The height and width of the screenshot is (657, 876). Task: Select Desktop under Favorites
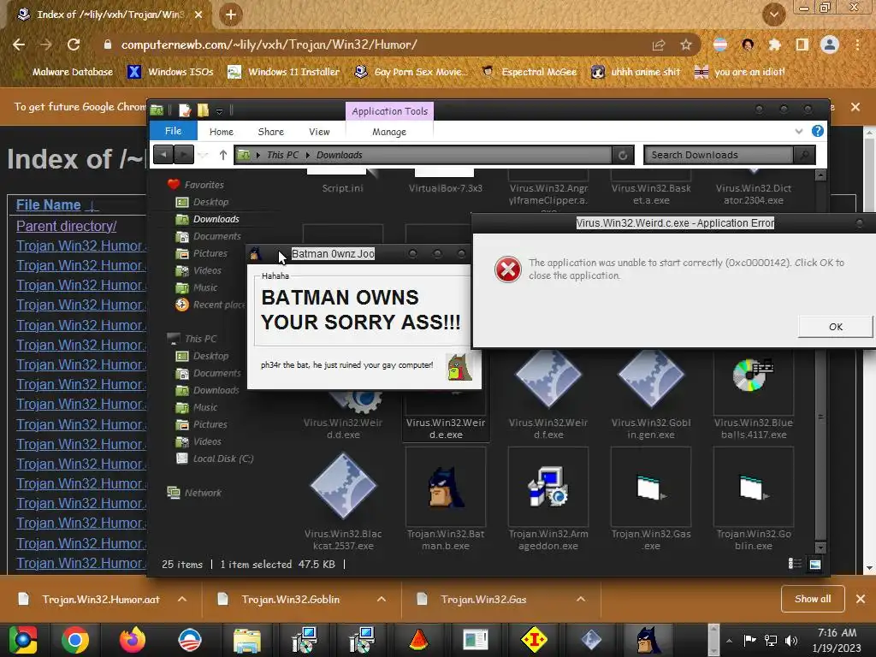(x=210, y=202)
